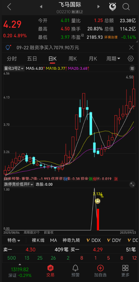
Task: Select the 周K tab
Action: [73, 59]
